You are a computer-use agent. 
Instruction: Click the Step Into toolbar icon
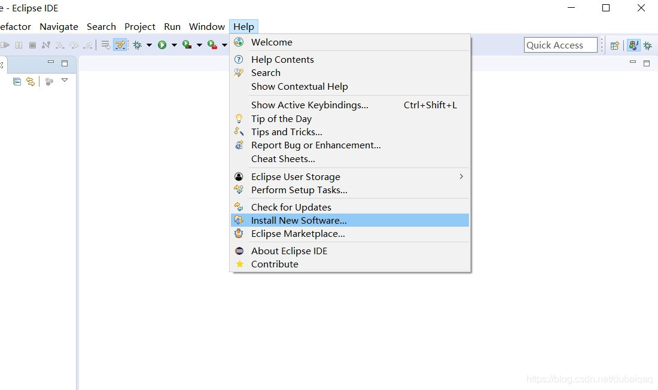tap(60, 45)
